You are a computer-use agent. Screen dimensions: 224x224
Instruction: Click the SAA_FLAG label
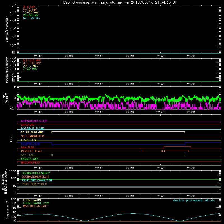point(27,147)
